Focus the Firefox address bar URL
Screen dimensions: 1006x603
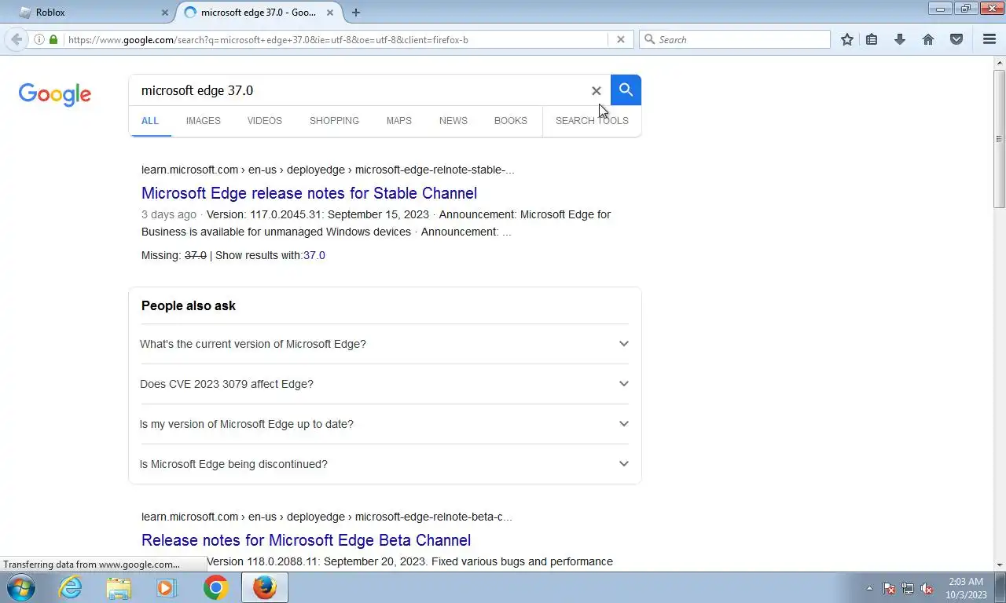pos(336,39)
